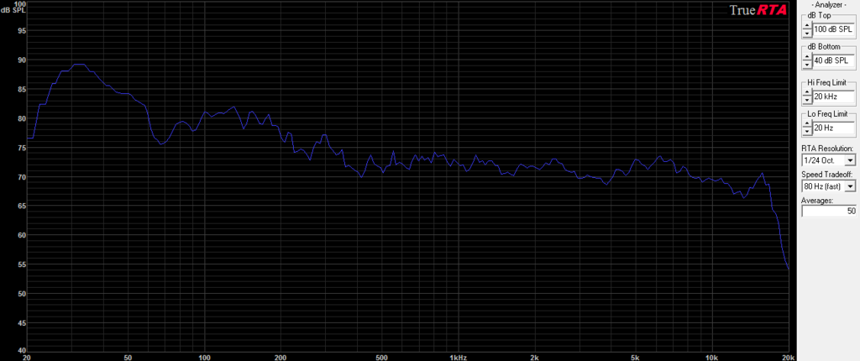Select the 1/24 Oct. resolution combo box

click(x=828, y=160)
